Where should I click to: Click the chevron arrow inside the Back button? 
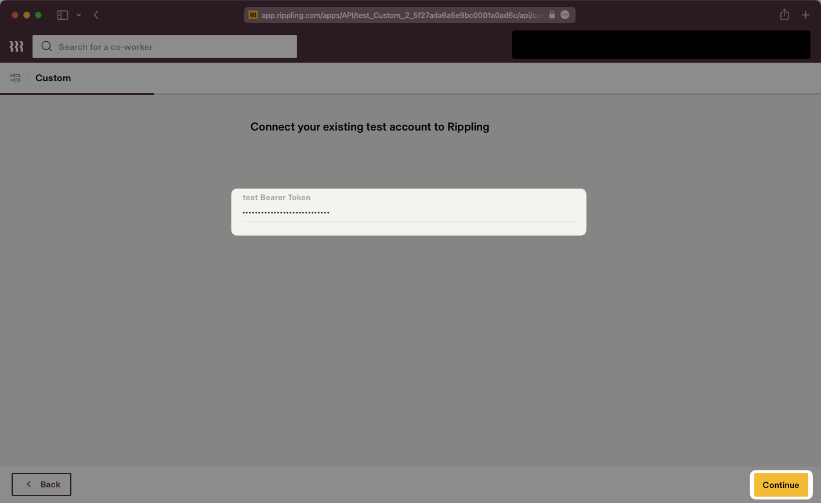point(28,484)
